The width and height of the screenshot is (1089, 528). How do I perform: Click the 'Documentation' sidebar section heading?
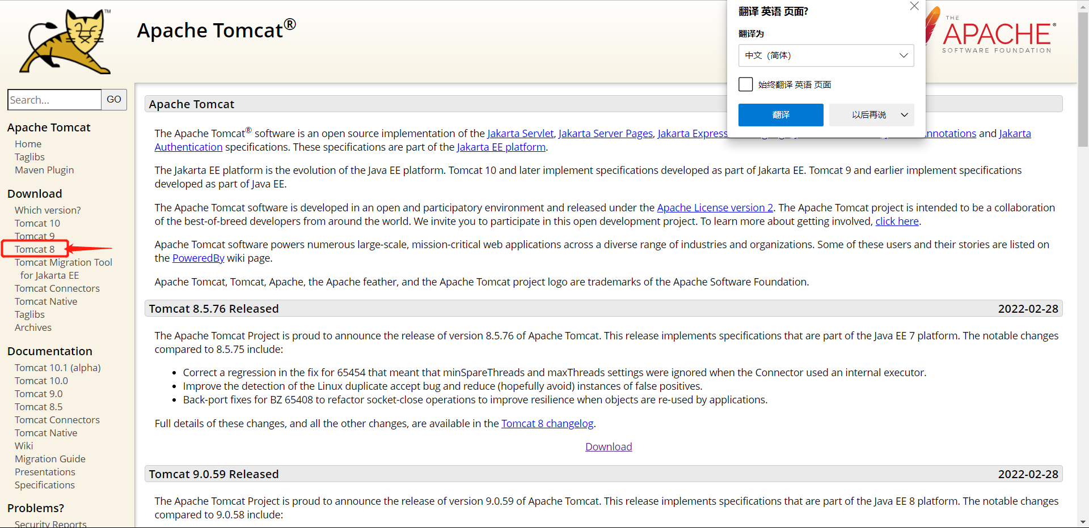point(50,351)
